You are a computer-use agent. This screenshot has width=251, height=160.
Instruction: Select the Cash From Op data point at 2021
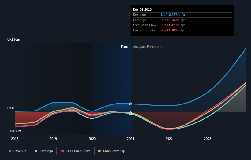click(x=131, y=113)
